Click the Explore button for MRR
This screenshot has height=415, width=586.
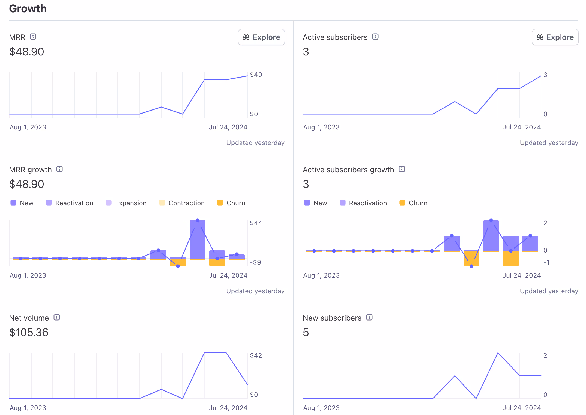click(261, 37)
